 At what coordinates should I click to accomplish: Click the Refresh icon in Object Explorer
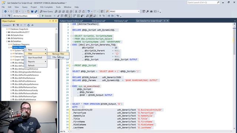pyautogui.click(x=29, y=25)
